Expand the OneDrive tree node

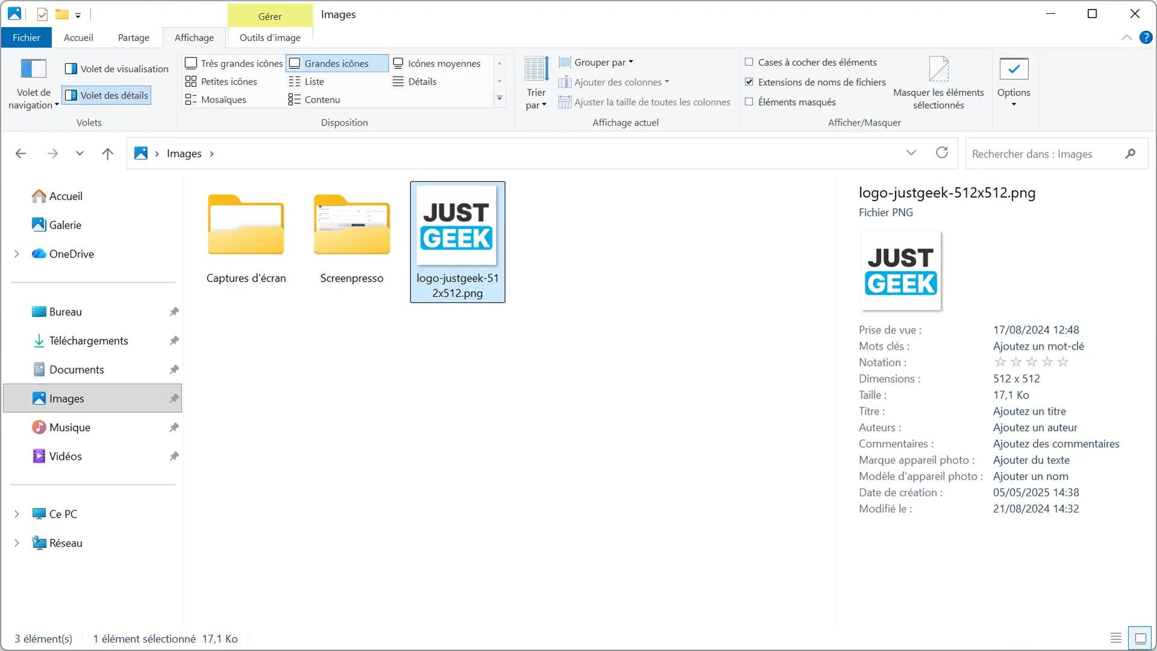click(17, 254)
